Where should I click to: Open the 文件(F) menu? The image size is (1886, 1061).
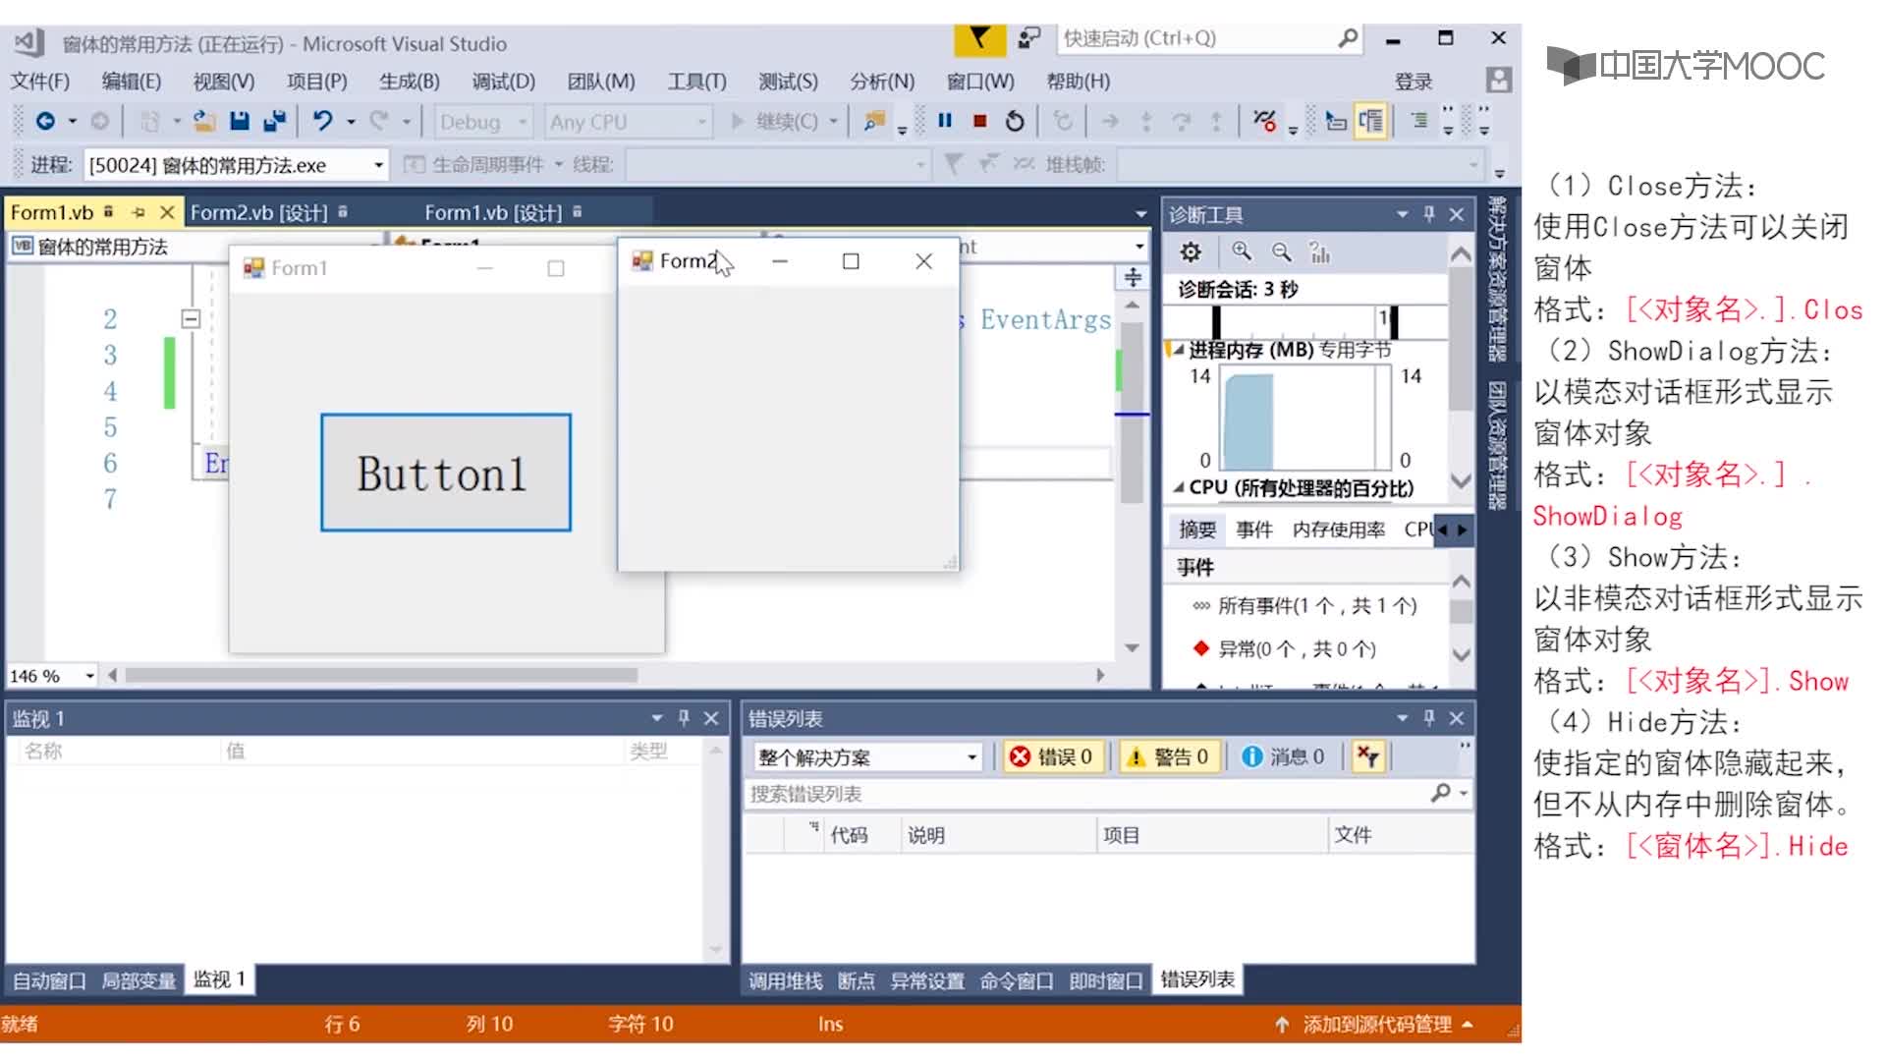click(x=40, y=82)
